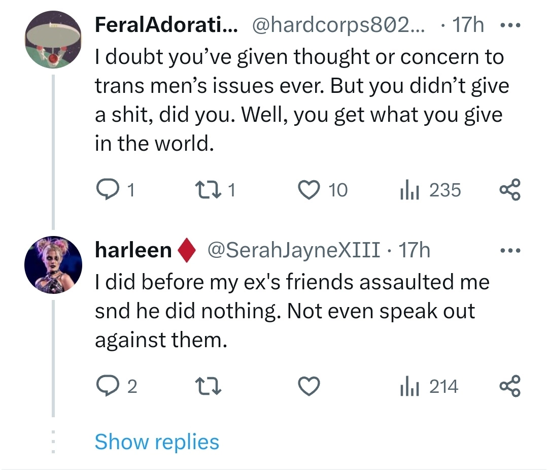Expand thread with Show replies
Image resolution: width=548 pixels, height=470 pixels.
point(157,442)
